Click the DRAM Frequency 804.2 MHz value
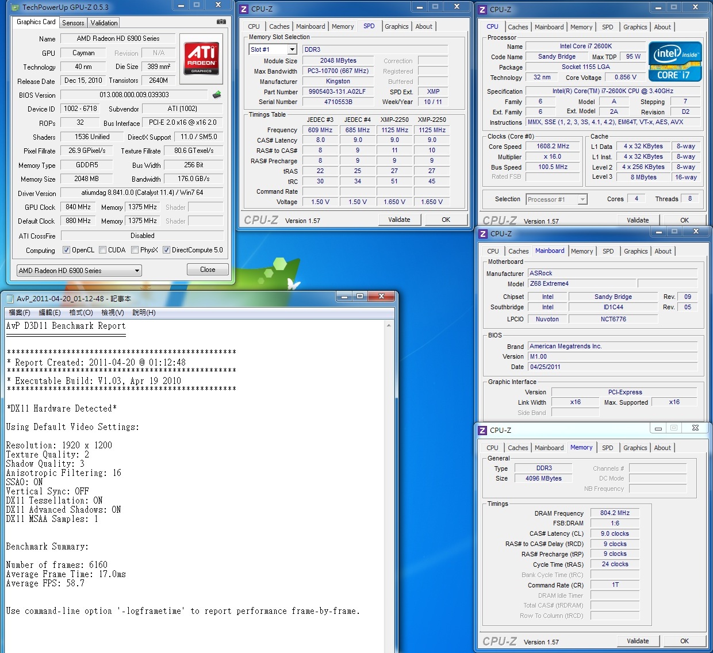Screen dimensions: 713x653 click(615, 513)
